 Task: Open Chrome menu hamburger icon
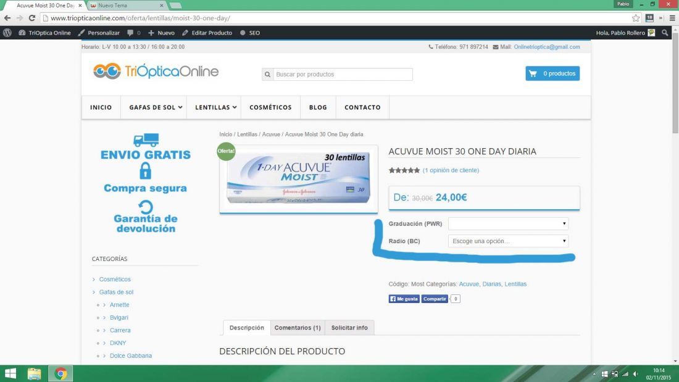pos(672,18)
